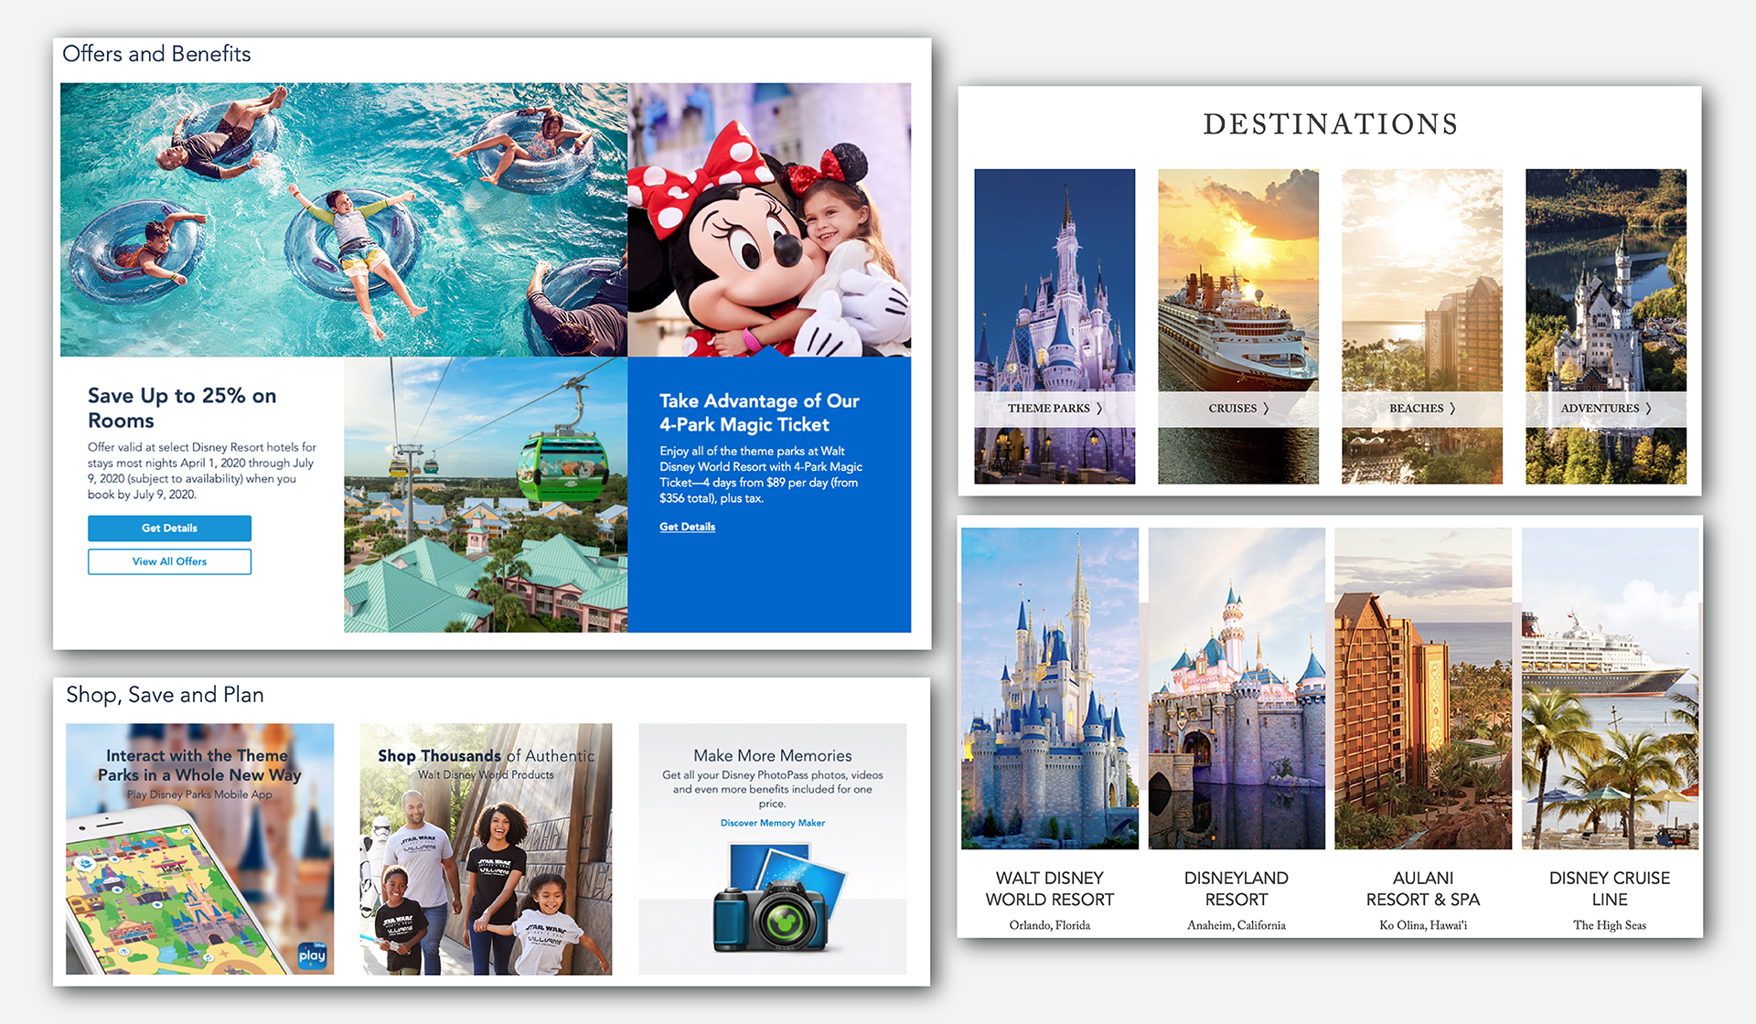Expand the Theme Parks chevron
1756x1024 pixels.
click(x=1099, y=409)
